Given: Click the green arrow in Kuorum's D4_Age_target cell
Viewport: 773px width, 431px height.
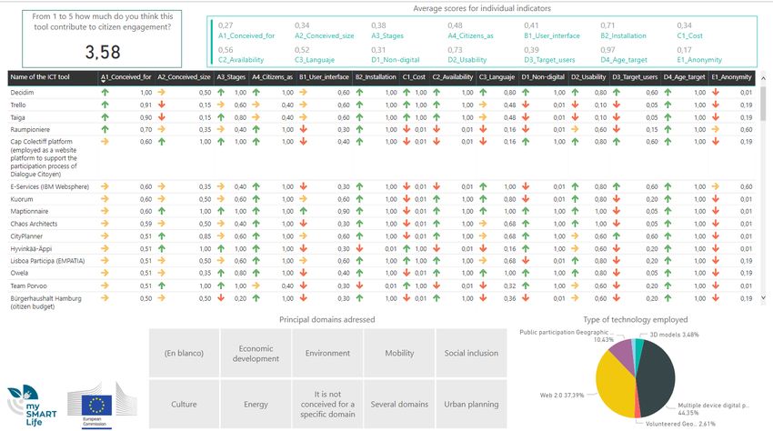Looking at the screenshot, I should pyautogui.click(x=668, y=199).
